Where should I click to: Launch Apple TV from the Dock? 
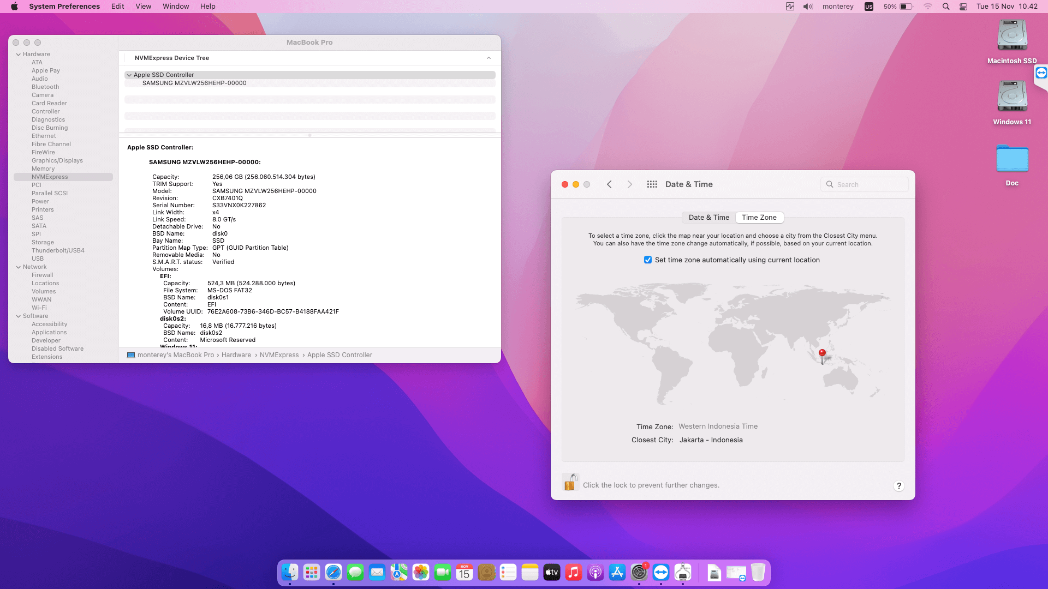pos(552,572)
